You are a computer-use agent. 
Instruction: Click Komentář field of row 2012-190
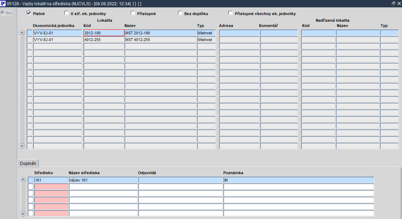pos(279,33)
